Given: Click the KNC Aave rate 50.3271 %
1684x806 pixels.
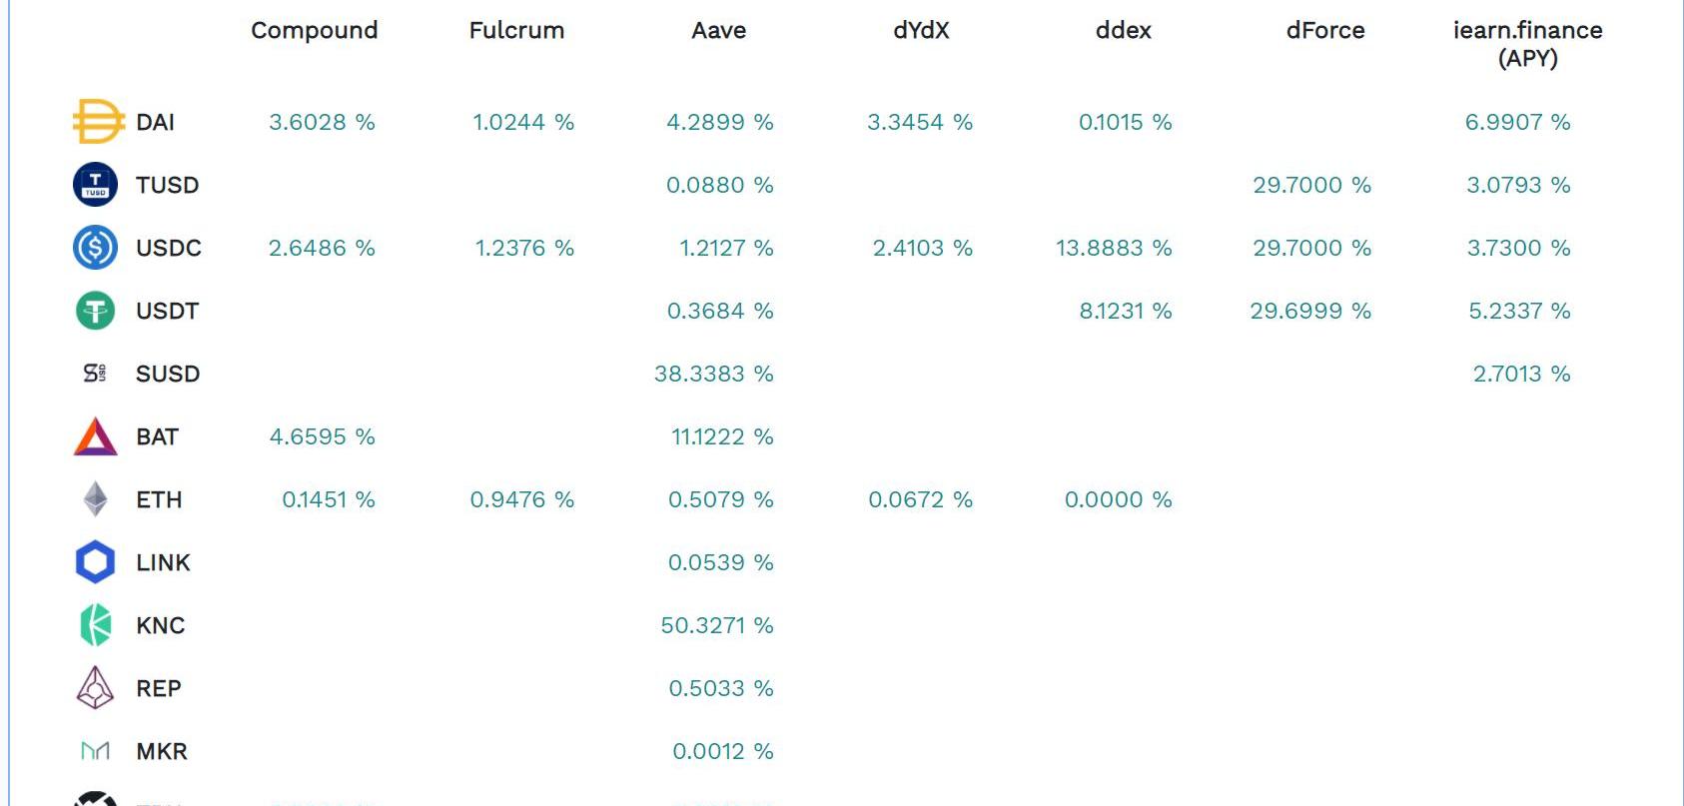Looking at the screenshot, I should coord(717,625).
